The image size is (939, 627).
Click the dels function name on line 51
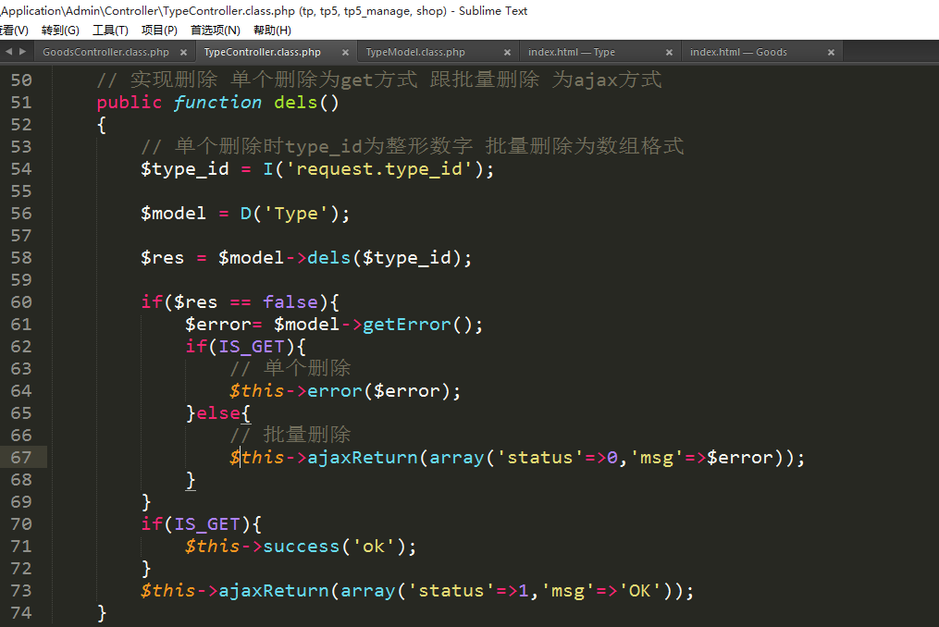click(x=296, y=103)
